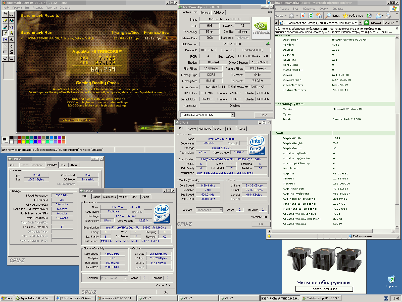Image resolution: width=402 pixels, height=302 pixels.
Task: Click OK in the lower CPU-Z window
Action: (x=166, y=292)
